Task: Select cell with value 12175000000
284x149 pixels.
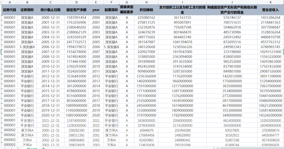Action: pos(182,86)
